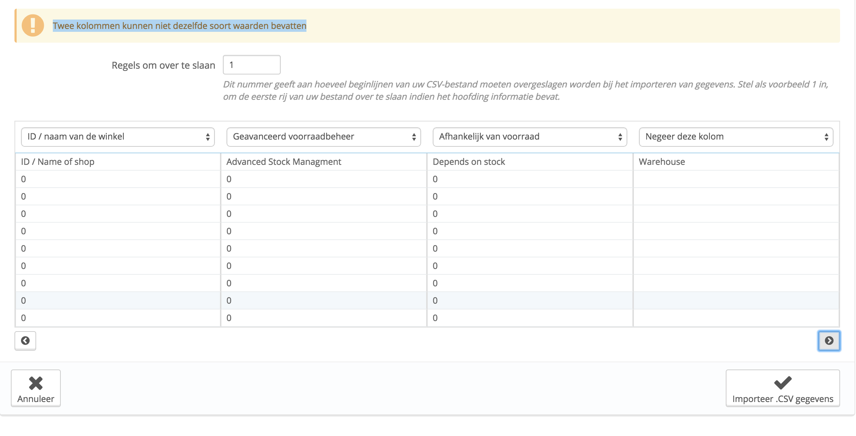
Task: Click the orange warning exclamation icon
Action: 33,26
